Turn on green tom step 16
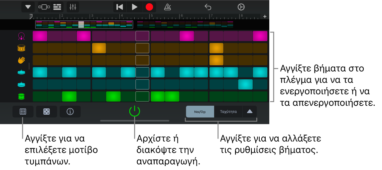This screenshot has height=170, width=382. coord(260,96)
